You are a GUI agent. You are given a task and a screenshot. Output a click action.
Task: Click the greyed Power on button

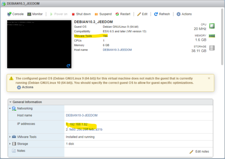click(58, 14)
